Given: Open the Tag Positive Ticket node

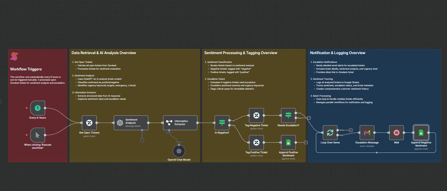Looking at the screenshot, I should pos(256,143).
